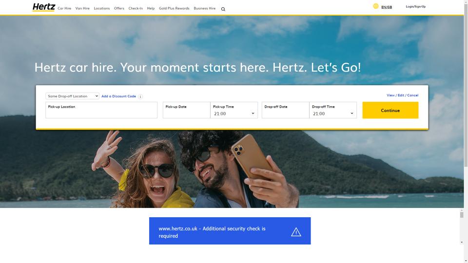Open the Van Hire menu
This screenshot has width=468, height=263.
(82, 8)
